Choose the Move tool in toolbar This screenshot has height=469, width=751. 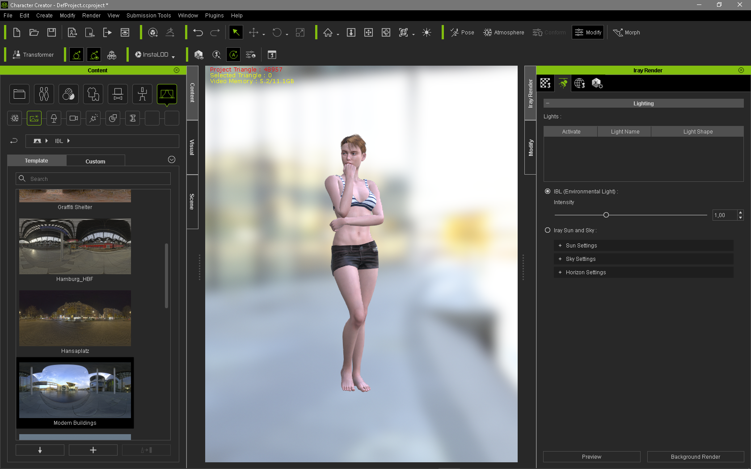click(253, 33)
